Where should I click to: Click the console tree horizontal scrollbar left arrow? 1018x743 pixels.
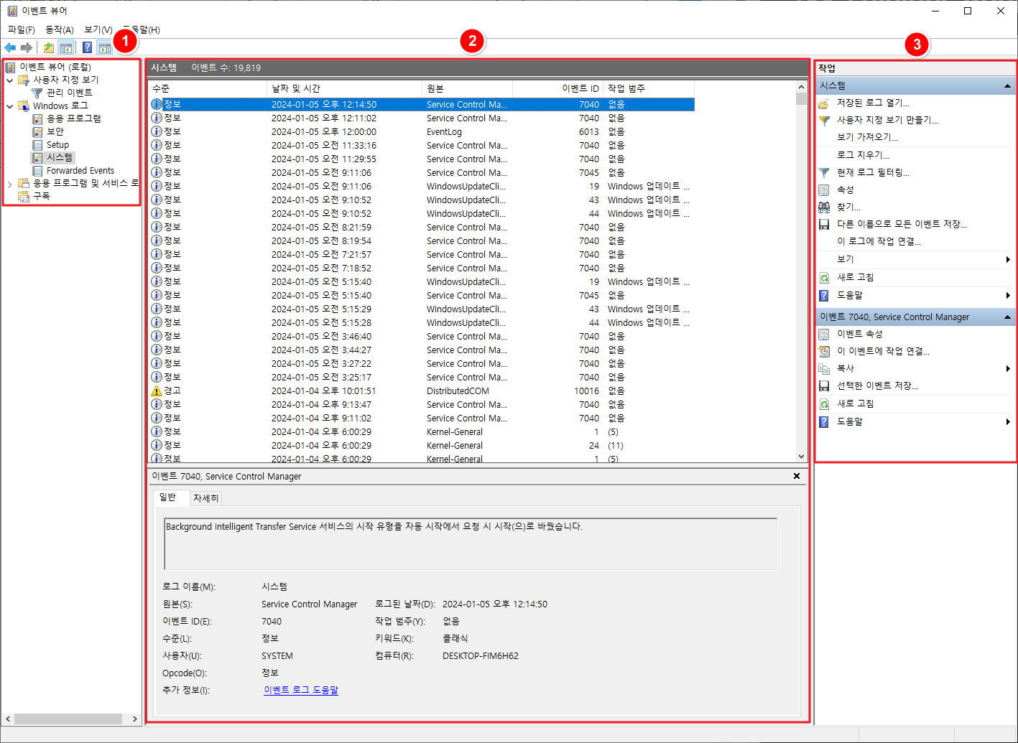coord(8,719)
